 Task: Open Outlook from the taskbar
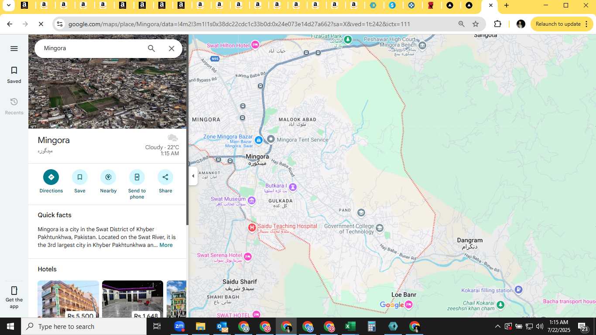[x=222, y=326]
